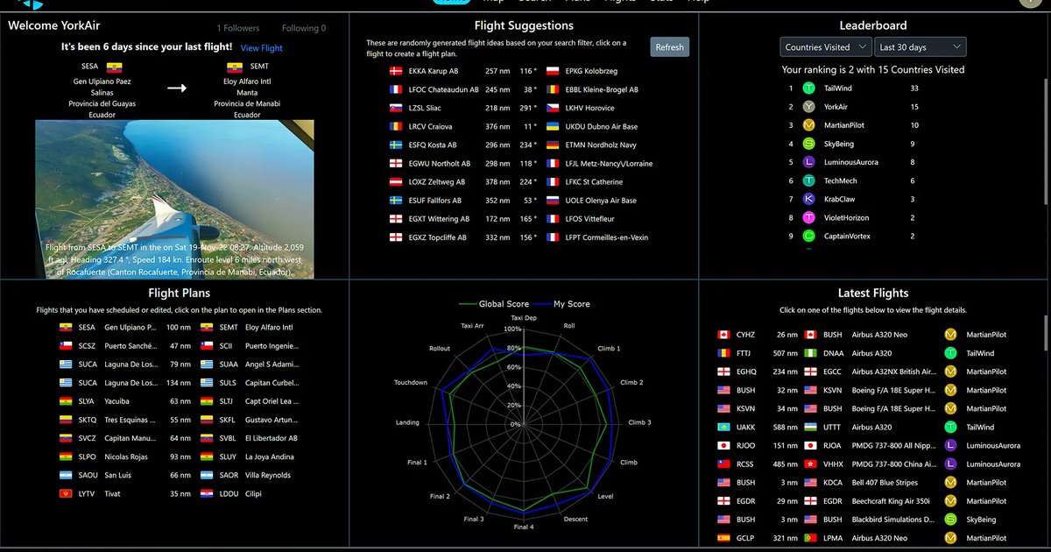Toggle My Score series in chart legend
This screenshot has height=552, width=1051.
coord(564,304)
